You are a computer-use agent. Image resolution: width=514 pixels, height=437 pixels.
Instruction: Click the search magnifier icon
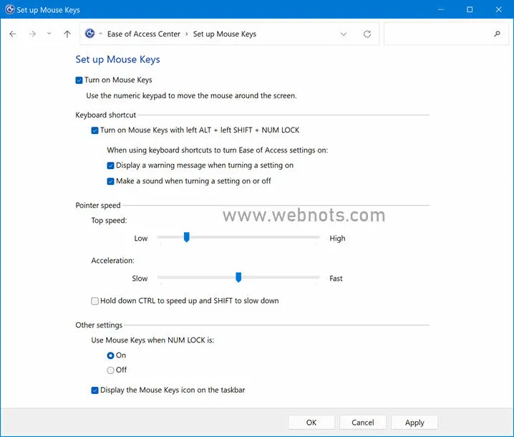click(x=498, y=34)
